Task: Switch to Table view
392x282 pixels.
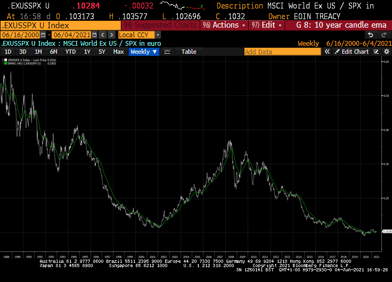Action: [189, 52]
